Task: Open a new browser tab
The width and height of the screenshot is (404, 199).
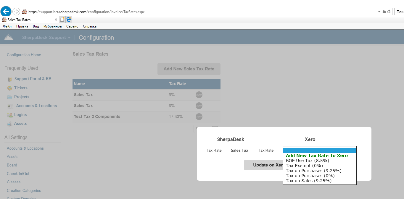Action: coord(62,20)
